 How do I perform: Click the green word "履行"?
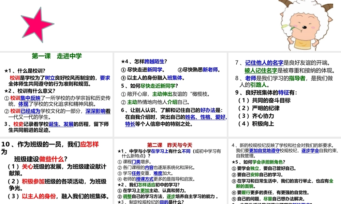pos(246,192)
